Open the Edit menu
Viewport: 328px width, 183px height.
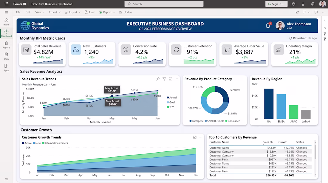click(28, 12)
